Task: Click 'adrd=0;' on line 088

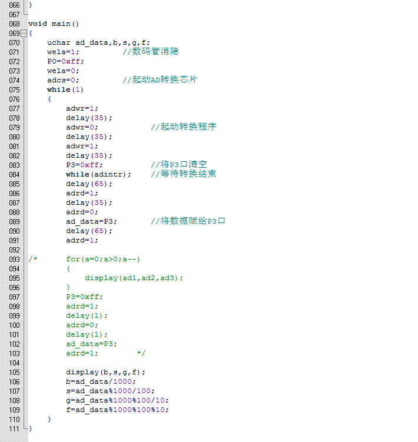Action: tap(82, 212)
